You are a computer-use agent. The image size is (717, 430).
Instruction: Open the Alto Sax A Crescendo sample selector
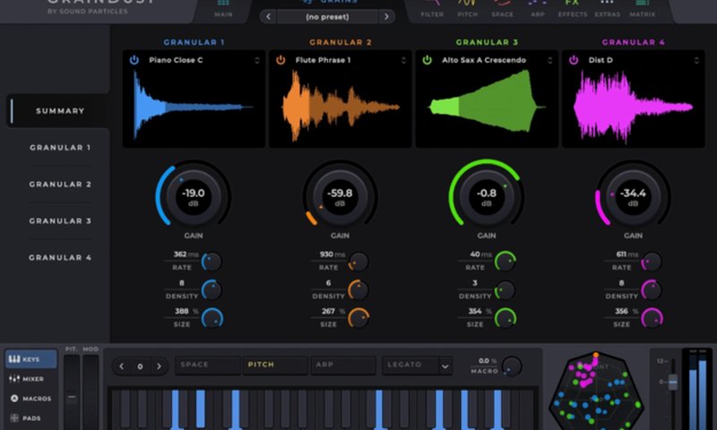coord(550,60)
